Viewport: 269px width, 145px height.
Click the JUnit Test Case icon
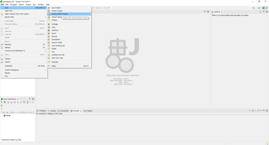coord(49,58)
